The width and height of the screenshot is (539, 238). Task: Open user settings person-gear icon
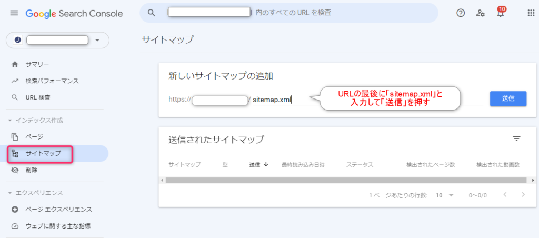tap(480, 13)
